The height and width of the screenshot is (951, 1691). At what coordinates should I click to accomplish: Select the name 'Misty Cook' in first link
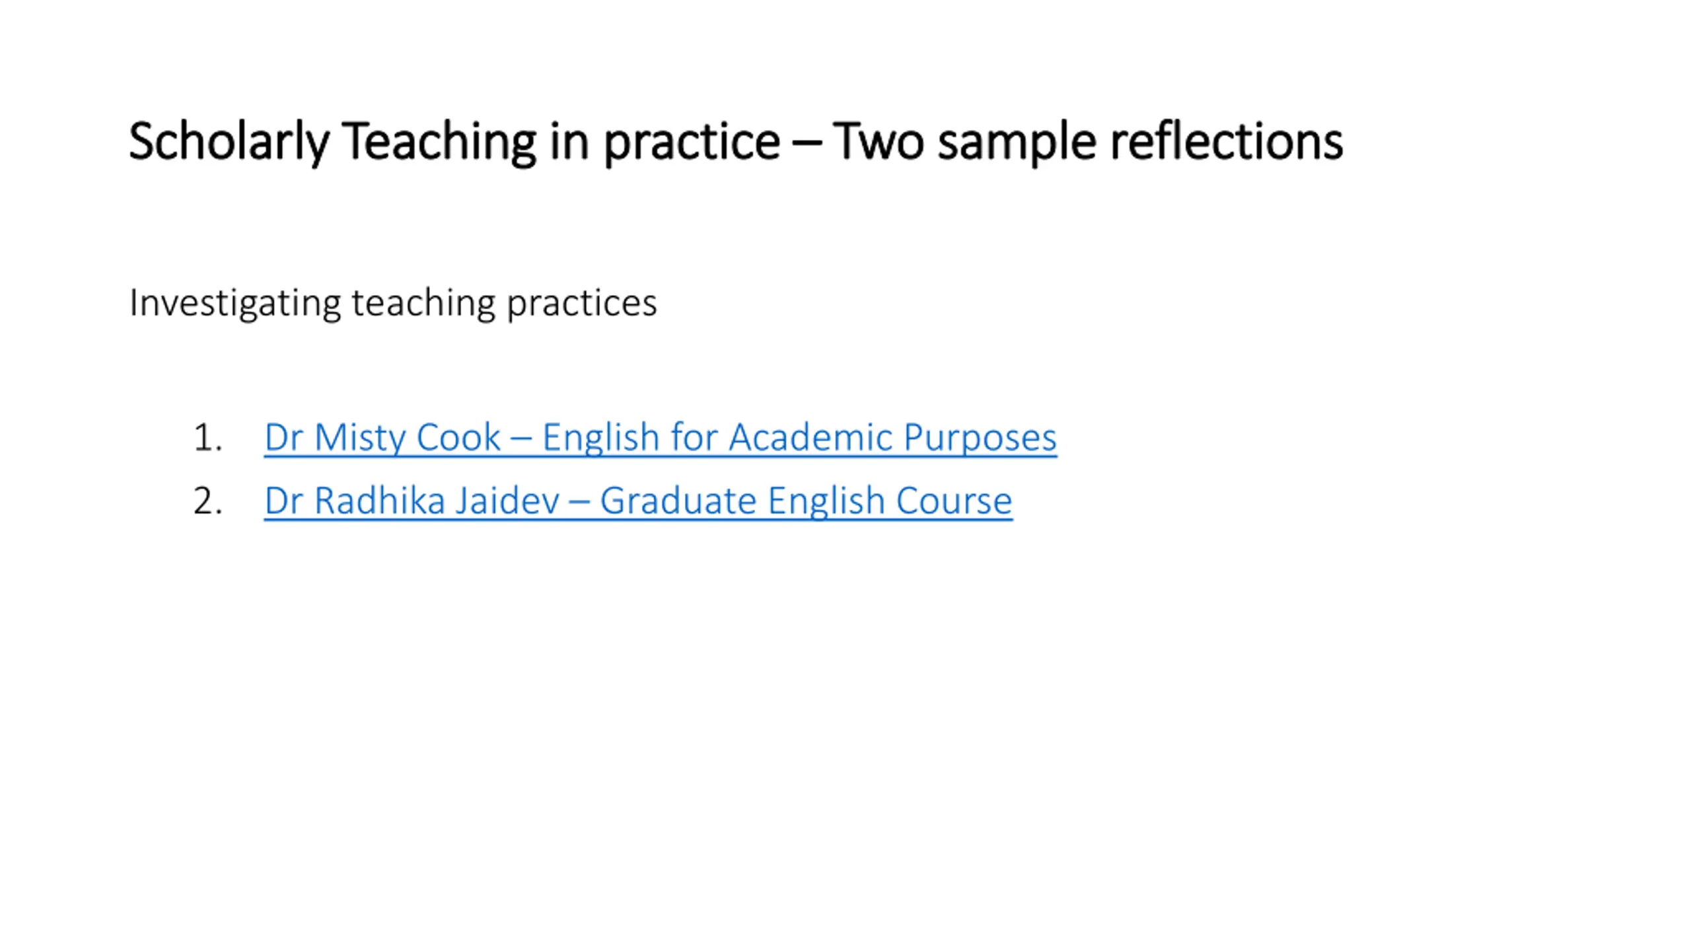(407, 437)
